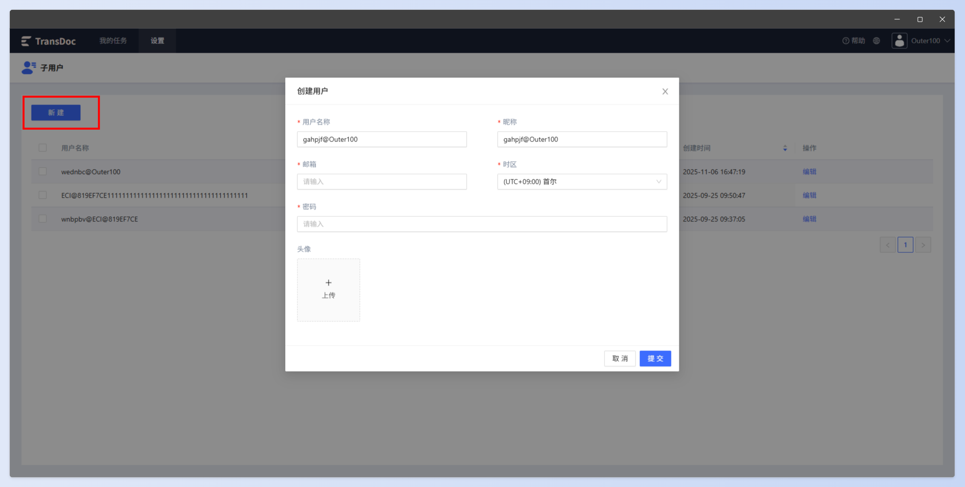The height and width of the screenshot is (487, 965).
Task: Close the 创建用户 dialog with X
Action: tap(665, 92)
